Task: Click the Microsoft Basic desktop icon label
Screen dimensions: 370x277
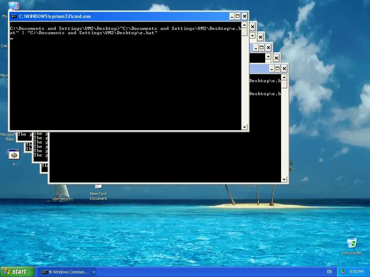Action: pyautogui.click(x=8, y=137)
